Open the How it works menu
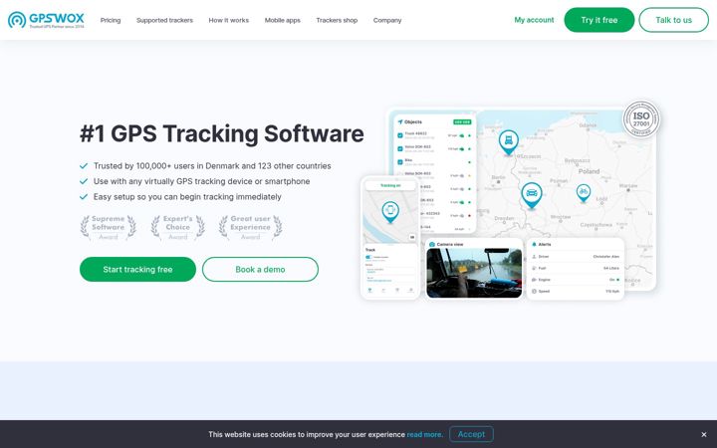717x448 pixels. (229, 20)
